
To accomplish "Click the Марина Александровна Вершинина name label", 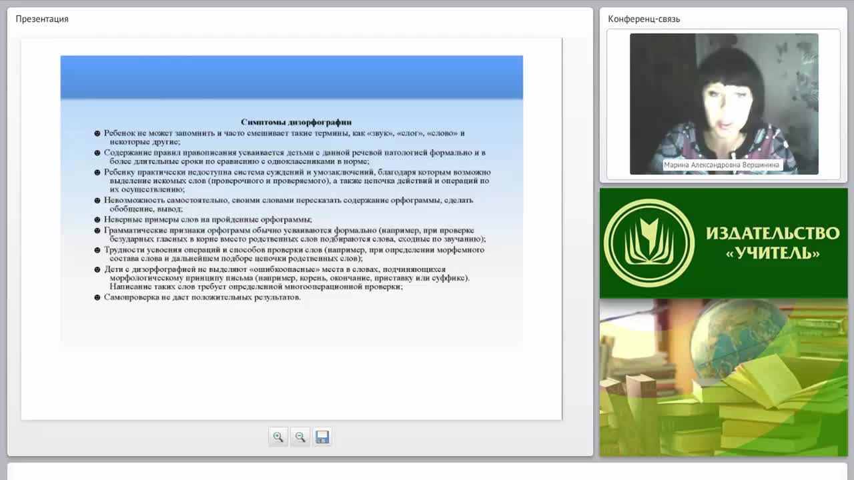I will tap(721, 165).
